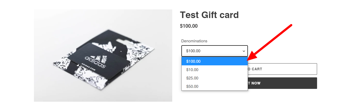Pick the $25.00 denomination option
351x109 pixels.
[x=192, y=78]
